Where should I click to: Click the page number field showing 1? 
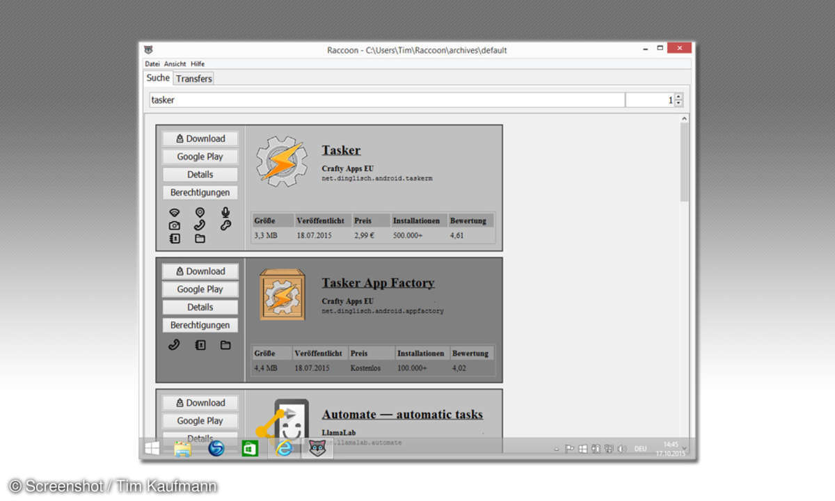[x=650, y=100]
